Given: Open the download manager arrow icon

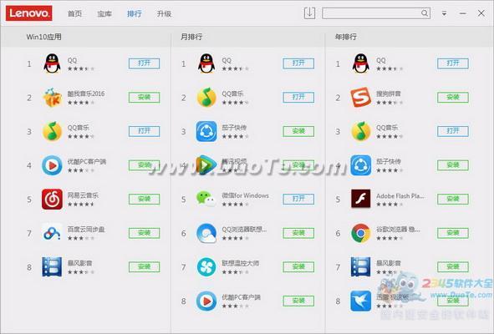Looking at the screenshot, I should [x=309, y=13].
